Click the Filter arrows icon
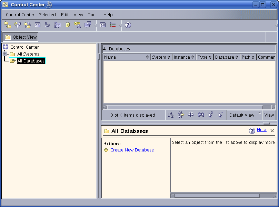 coord(181,115)
